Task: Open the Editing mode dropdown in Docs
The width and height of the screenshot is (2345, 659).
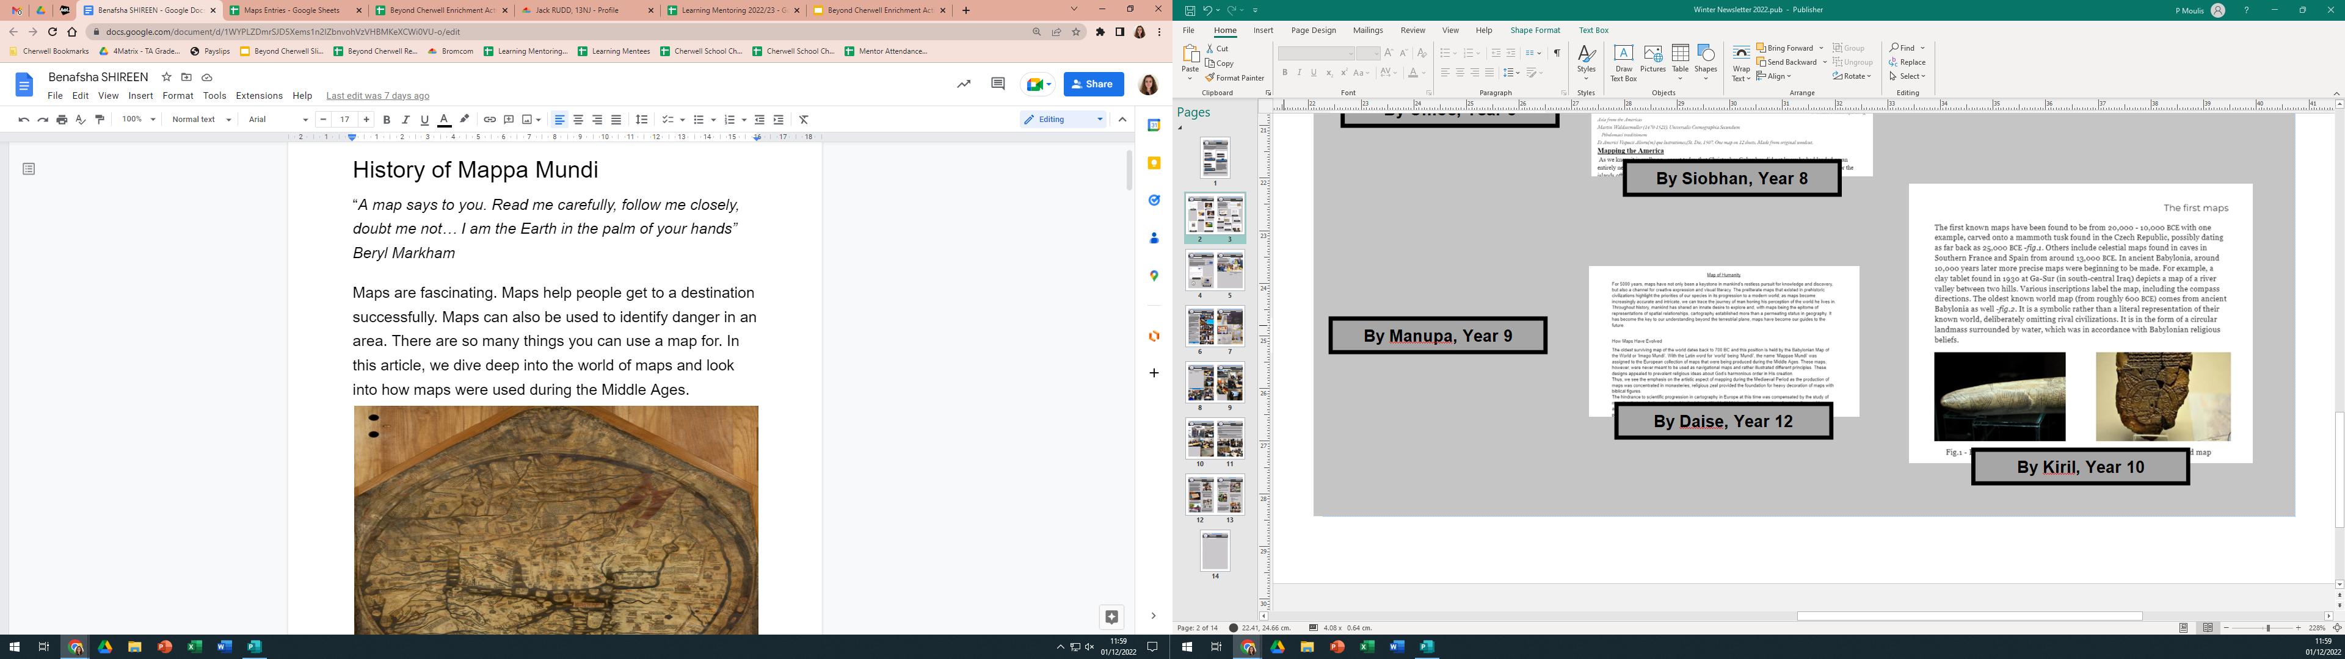Action: pyautogui.click(x=1063, y=119)
